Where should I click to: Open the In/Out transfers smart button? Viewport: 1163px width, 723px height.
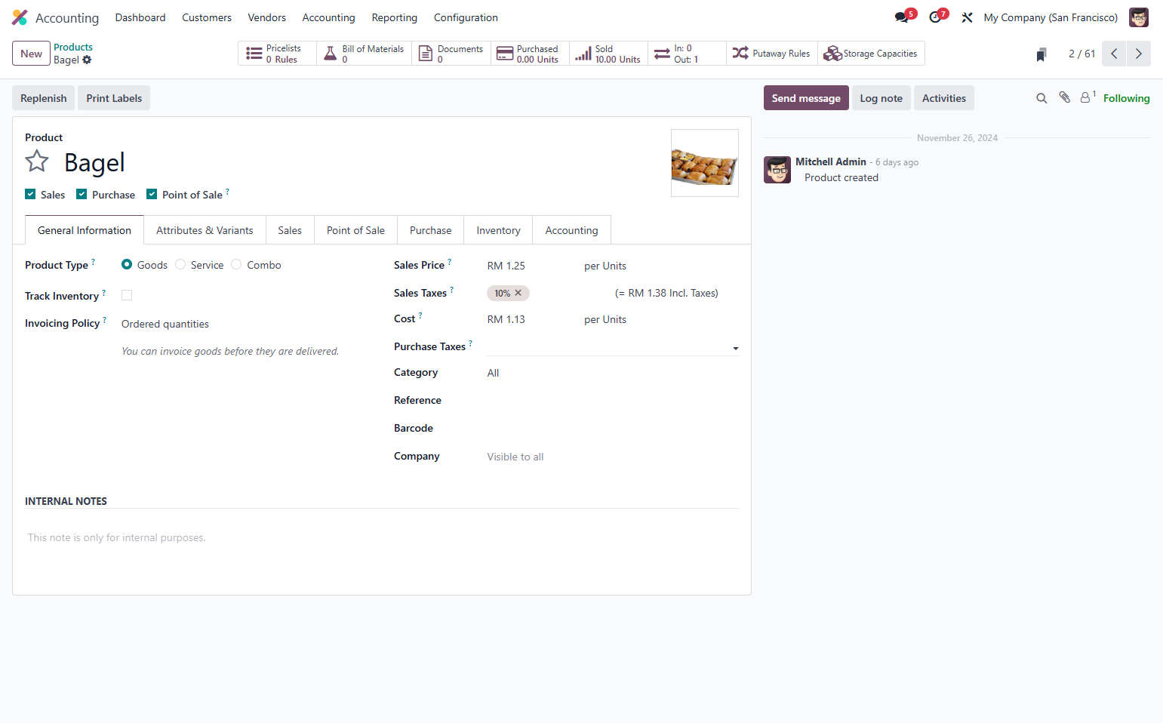point(687,54)
